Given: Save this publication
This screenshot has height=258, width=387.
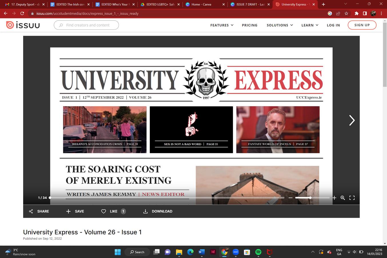Looking at the screenshot, I should [x=75, y=211].
